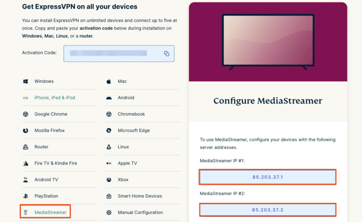Click the activation code field
The width and height of the screenshot is (362, 222).
tap(113, 54)
